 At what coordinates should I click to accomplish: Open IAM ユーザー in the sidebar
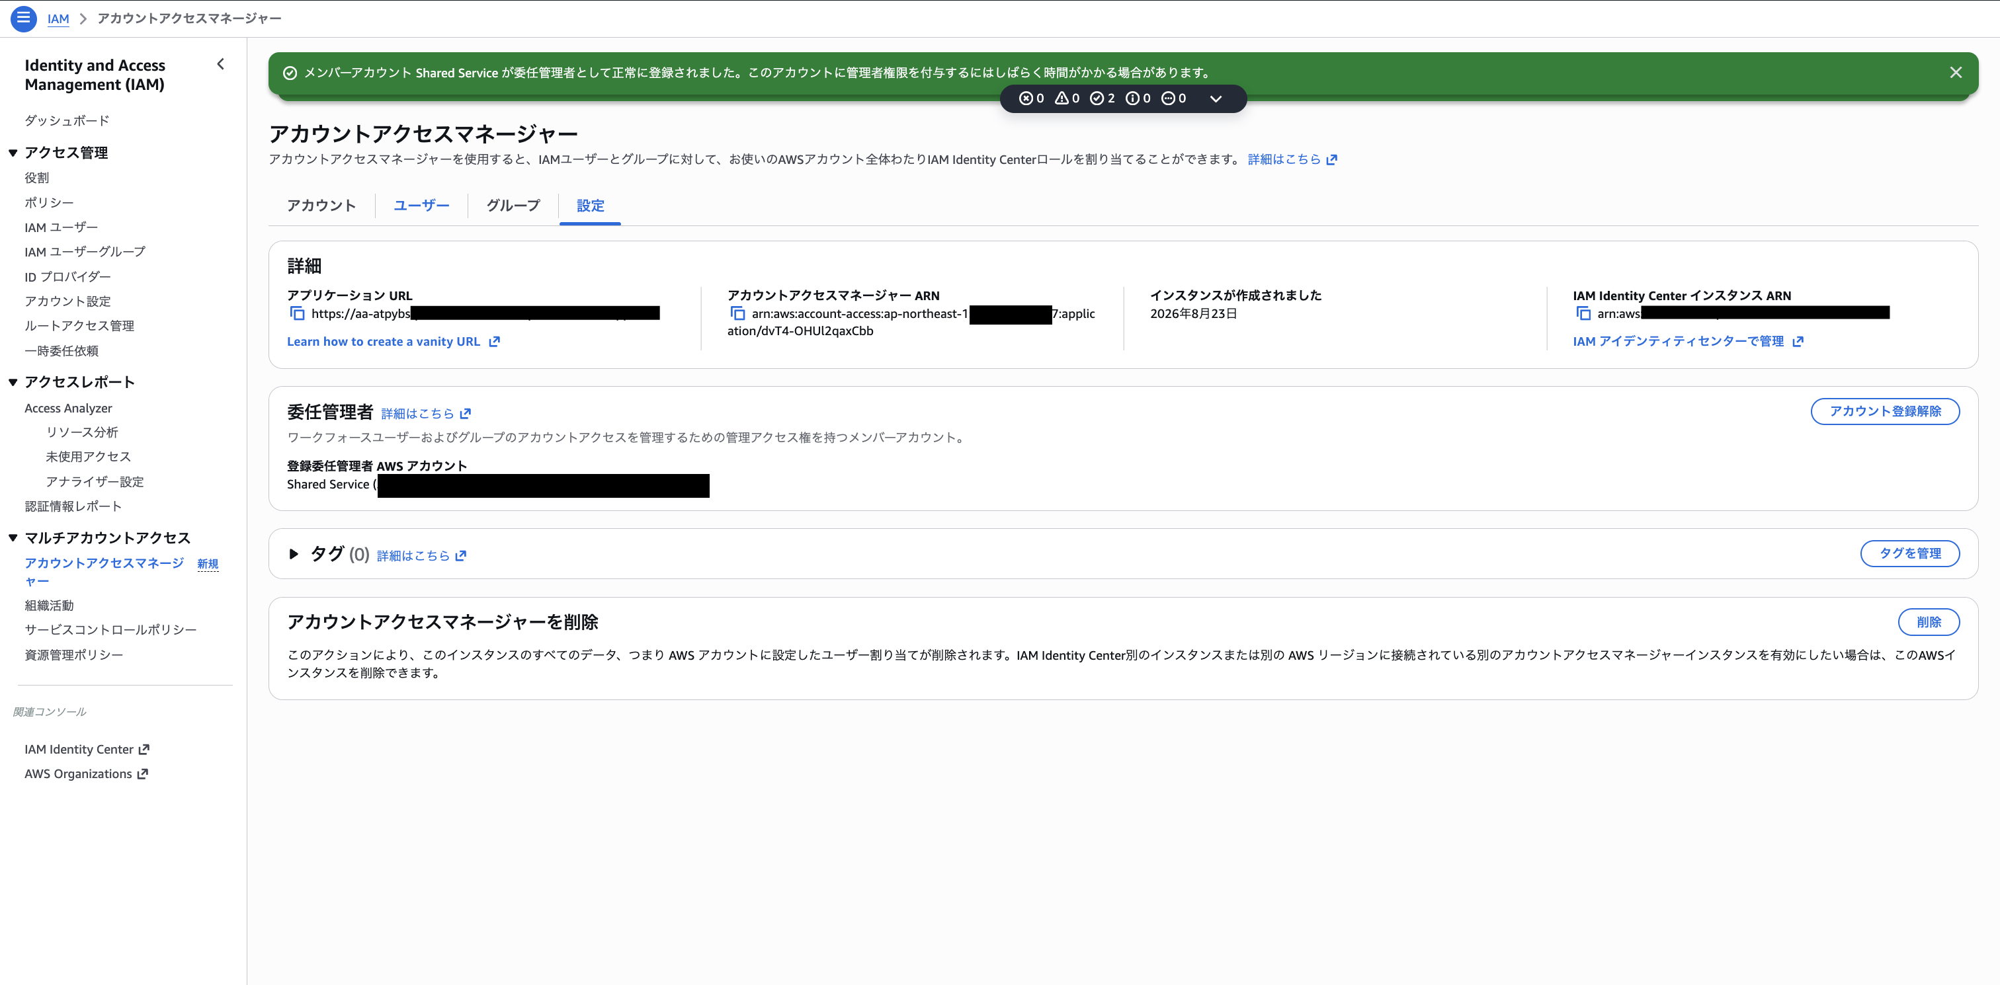coord(62,227)
